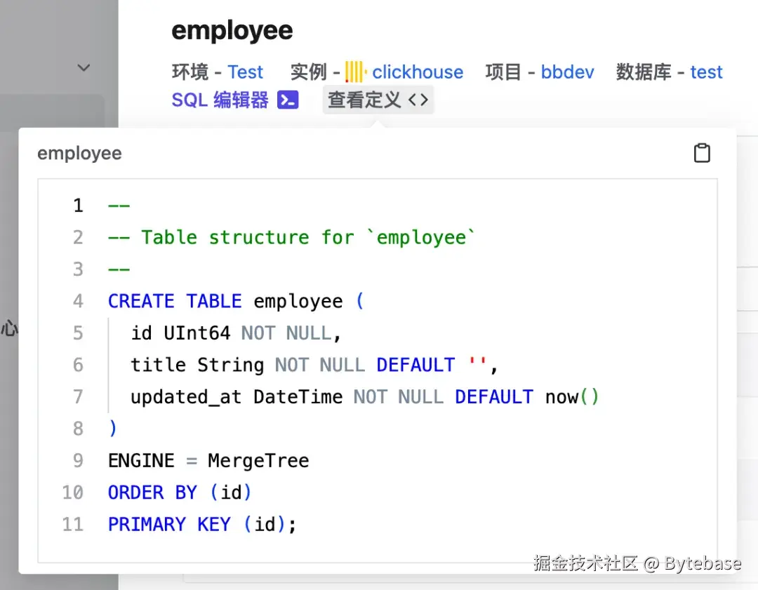
Task: Click the 'CREATE TABLE employee (' line
Action: pyautogui.click(x=236, y=301)
